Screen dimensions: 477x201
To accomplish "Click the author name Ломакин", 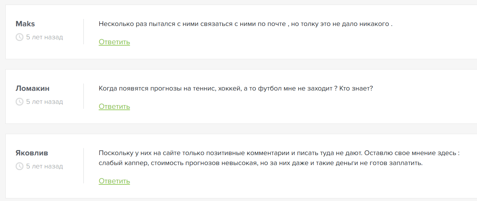I will 32,88.
